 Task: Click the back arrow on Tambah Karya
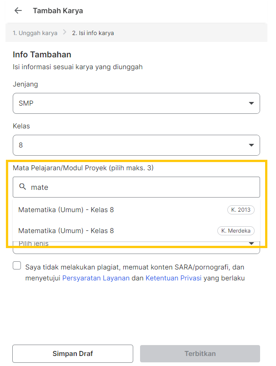tap(17, 10)
